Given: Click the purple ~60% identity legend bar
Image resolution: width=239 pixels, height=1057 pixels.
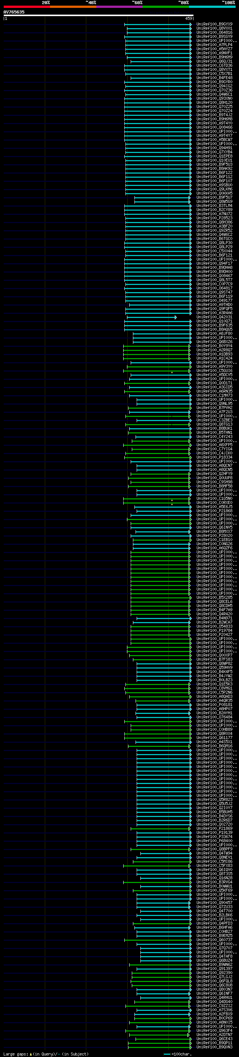Looking at the screenshot, I should 119,7.
